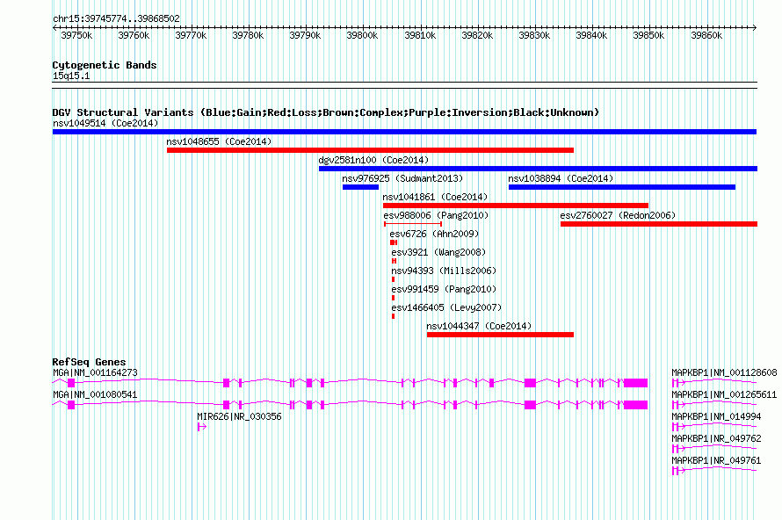Click the MAPKBP1 NR_049762 transcript start glyph
This screenshot has height=520, width=782.
click(677, 449)
